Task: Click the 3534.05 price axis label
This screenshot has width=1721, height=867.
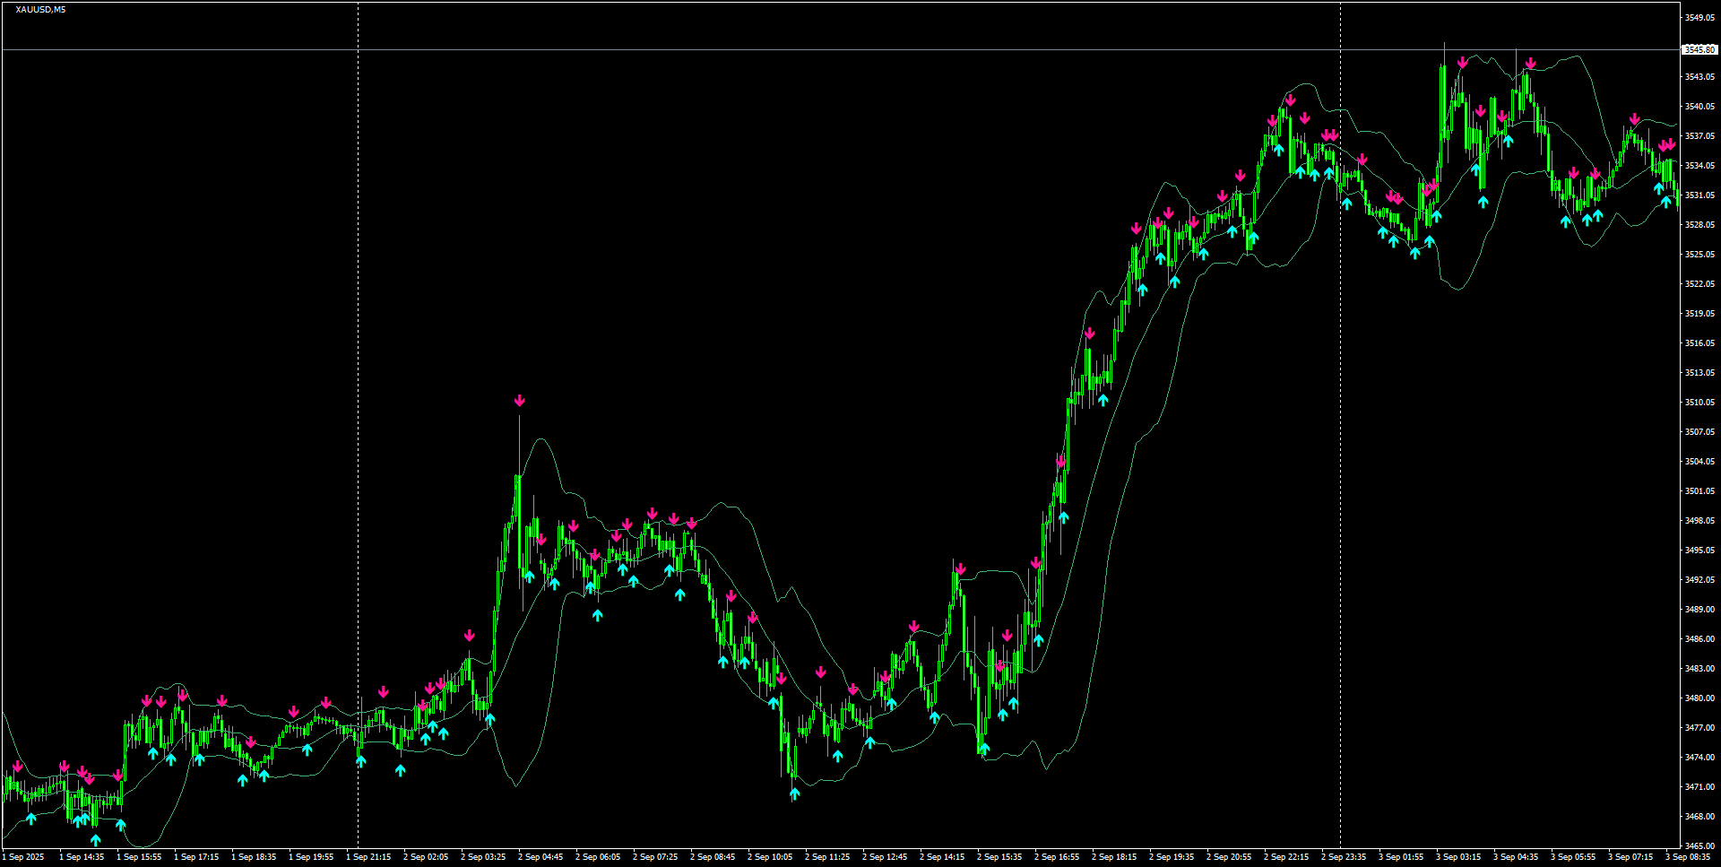Action: [x=1699, y=166]
